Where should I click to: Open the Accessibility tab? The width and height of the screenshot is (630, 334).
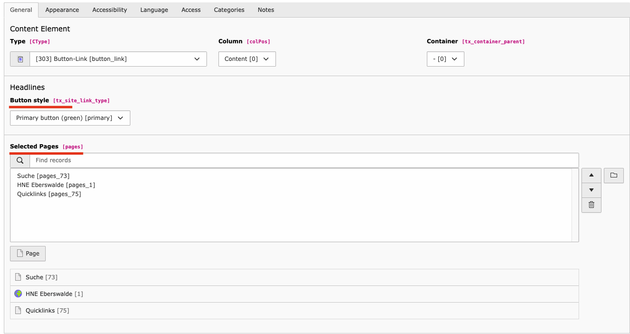109,10
